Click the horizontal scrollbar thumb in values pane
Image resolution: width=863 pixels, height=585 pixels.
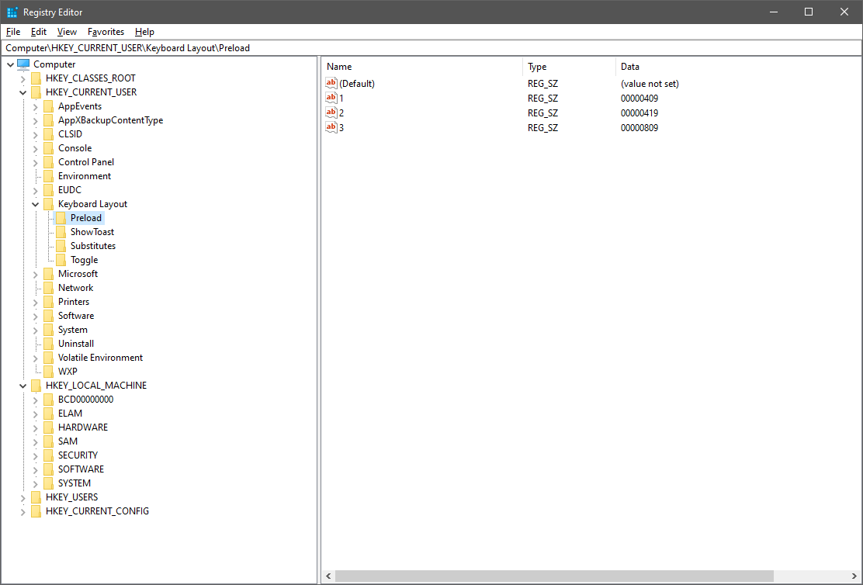[x=554, y=576]
